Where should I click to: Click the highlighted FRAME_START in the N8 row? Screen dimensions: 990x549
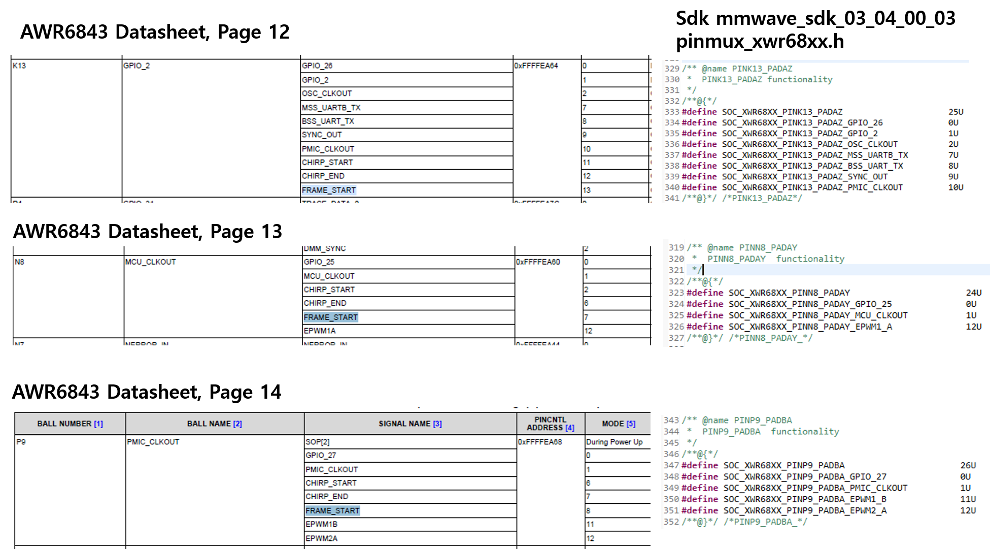[331, 317]
